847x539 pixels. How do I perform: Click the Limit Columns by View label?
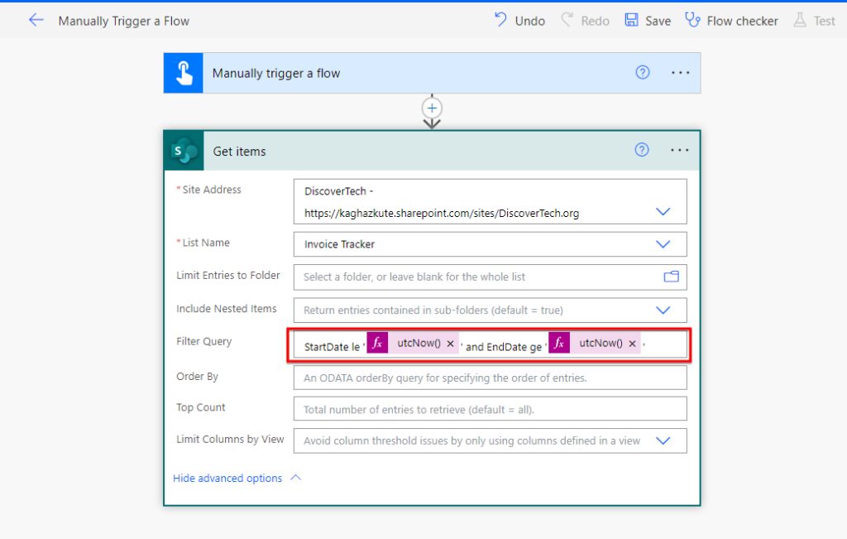coord(230,439)
